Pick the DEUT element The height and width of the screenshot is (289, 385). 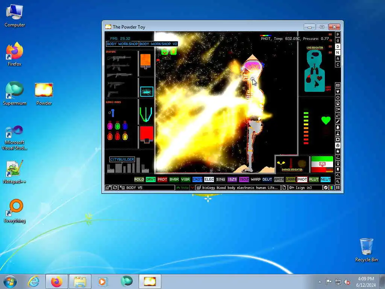coord(267,179)
